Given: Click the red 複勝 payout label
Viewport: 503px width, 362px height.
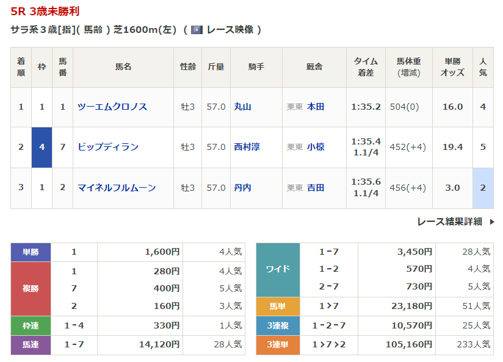Looking at the screenshot, I should [31, 288].
